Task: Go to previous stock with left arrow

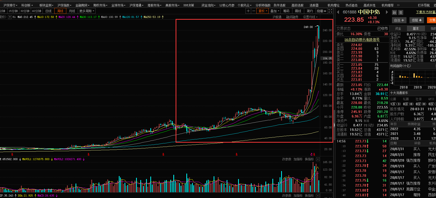Action: tap(338, 12)
